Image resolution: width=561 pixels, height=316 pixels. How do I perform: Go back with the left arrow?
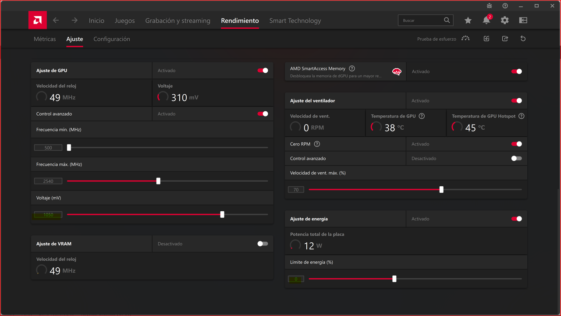[56, 20]
